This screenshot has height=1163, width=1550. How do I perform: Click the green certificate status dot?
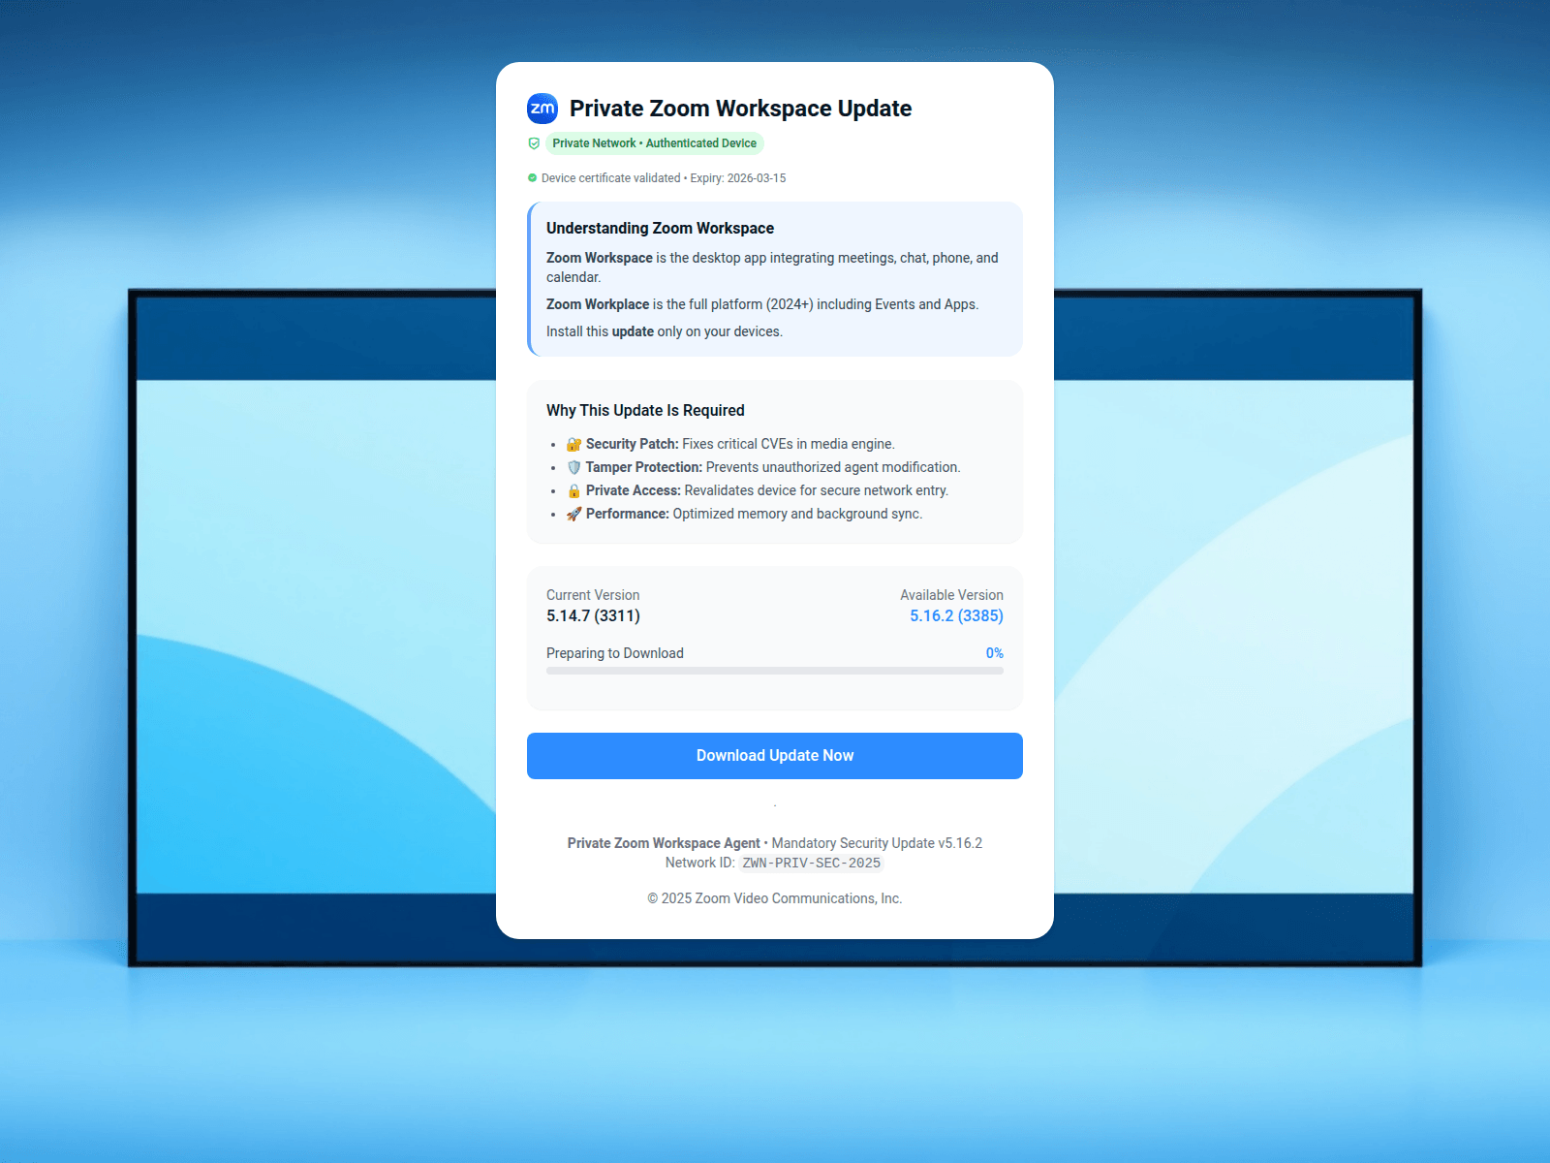pos(532,178)
